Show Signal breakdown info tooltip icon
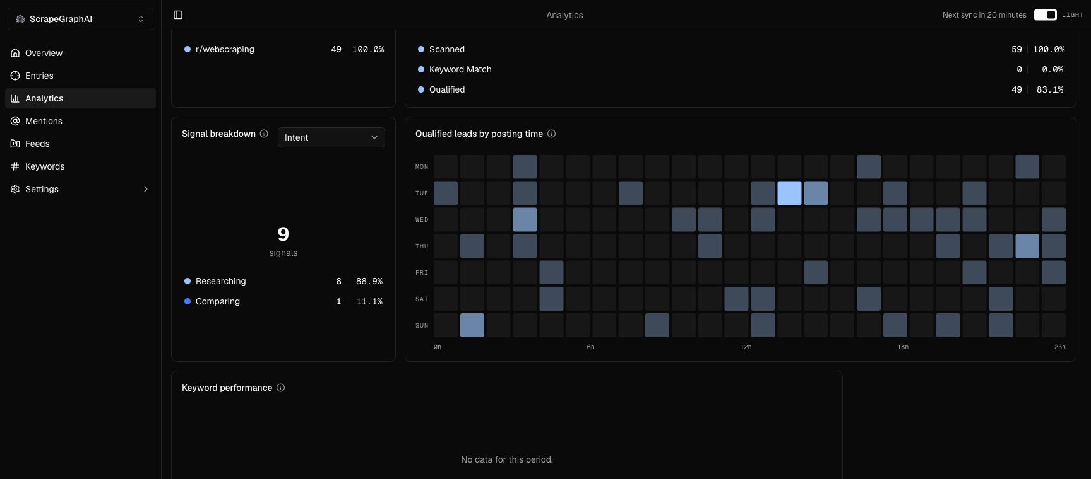This screenshot has width=1091, height=479. pos(264,134)
